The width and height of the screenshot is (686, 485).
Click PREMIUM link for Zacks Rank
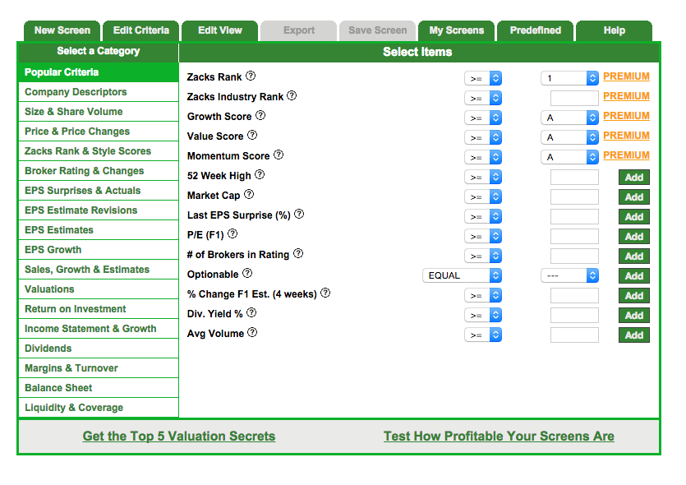click(x=626, y=76)
